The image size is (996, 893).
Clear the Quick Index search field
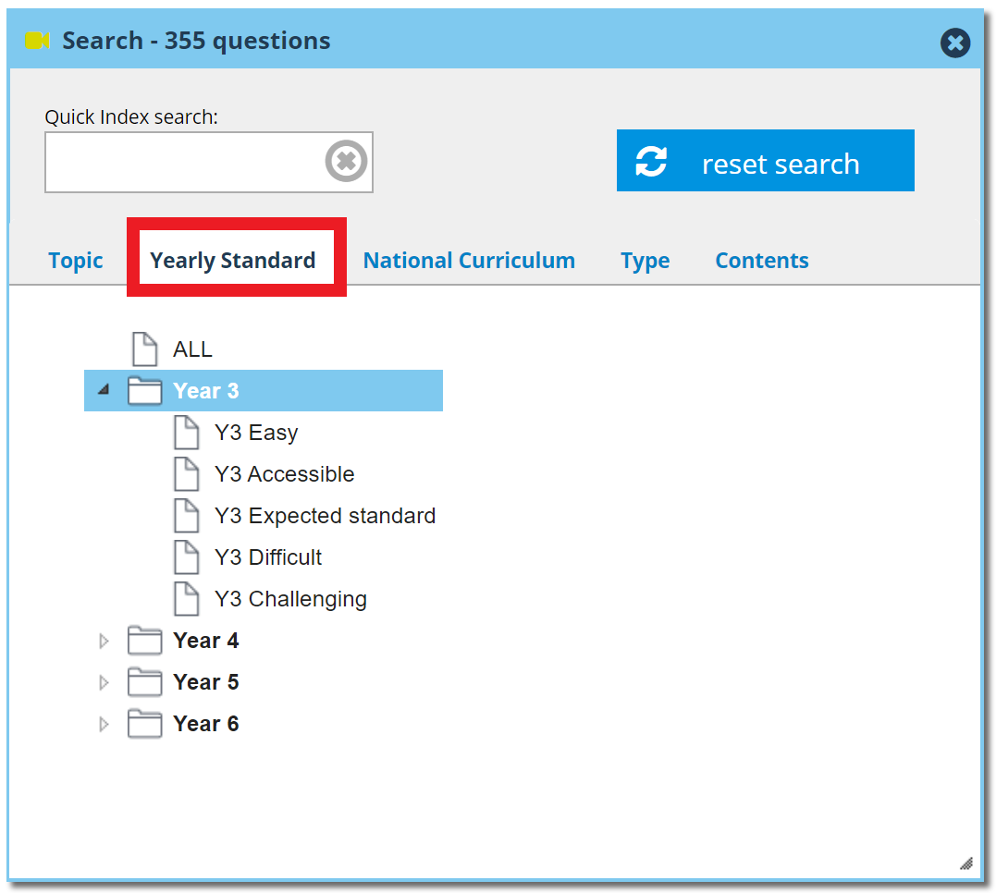tap(346, 163)
